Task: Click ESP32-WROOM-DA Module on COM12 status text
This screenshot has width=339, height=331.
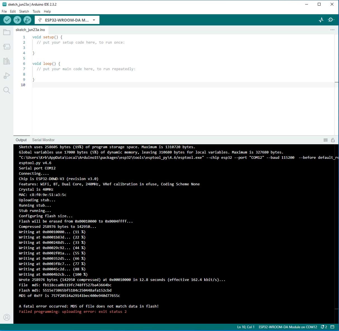Action: pos(288,327)
